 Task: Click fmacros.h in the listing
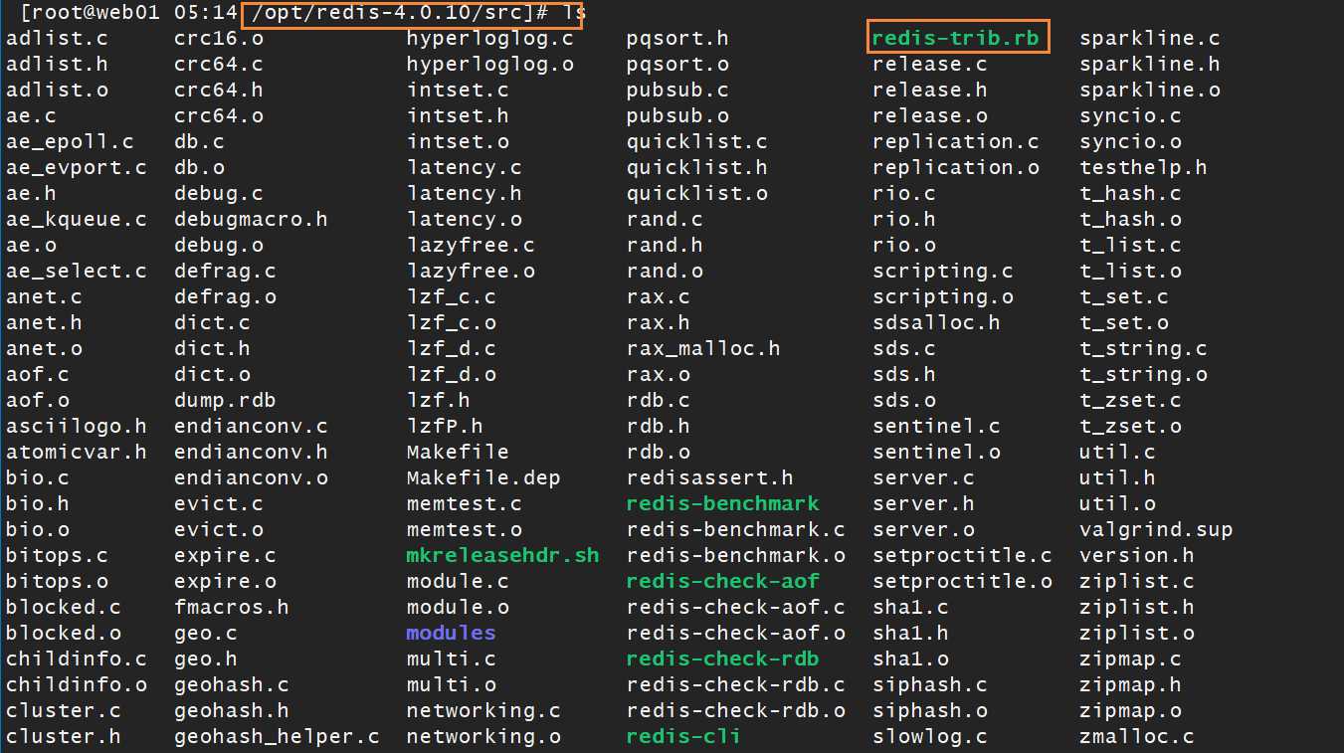(x=232, y=607)
